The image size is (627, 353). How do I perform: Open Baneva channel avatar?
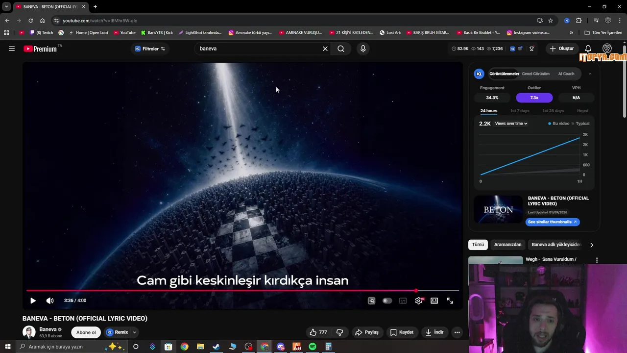click(x=29, y=332)
